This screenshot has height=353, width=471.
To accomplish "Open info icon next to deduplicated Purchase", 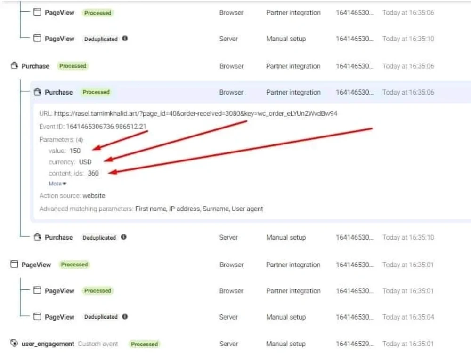I will coord(123,237).
